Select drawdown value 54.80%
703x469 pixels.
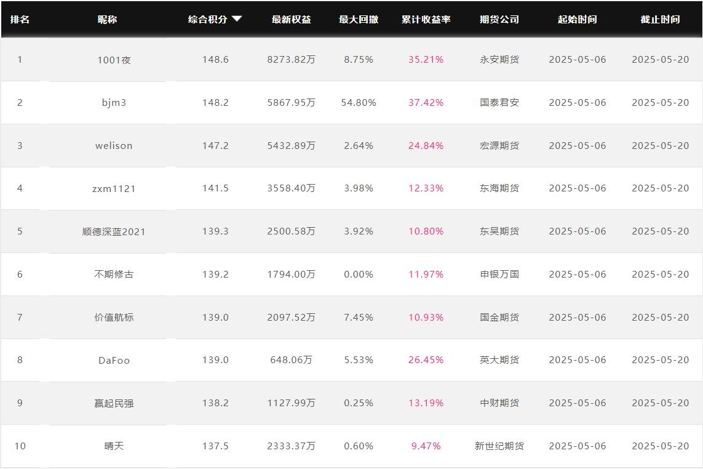pyautogui.click(x=359, y=103)
